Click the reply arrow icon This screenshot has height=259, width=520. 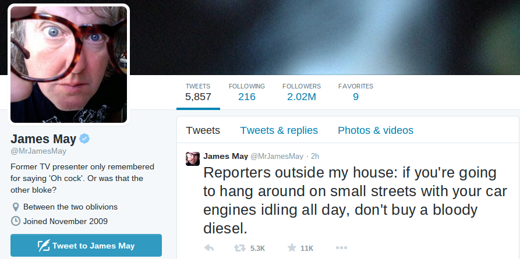point(210,248)
